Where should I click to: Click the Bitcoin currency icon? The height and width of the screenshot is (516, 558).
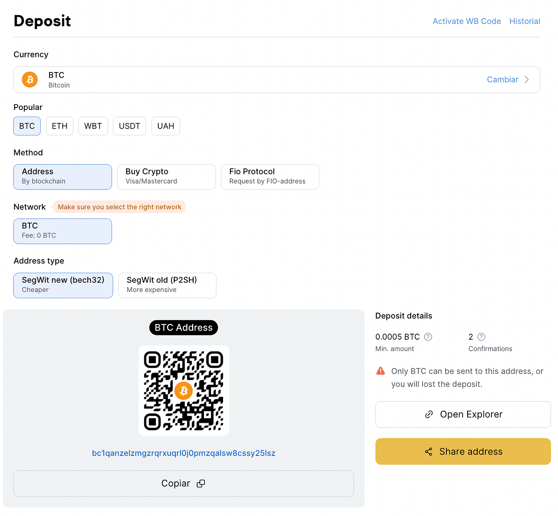[x=29, y=80]
